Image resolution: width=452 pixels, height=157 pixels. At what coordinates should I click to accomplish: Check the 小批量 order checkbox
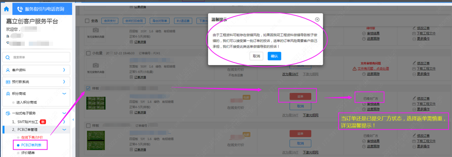click(x=88, y=53)
